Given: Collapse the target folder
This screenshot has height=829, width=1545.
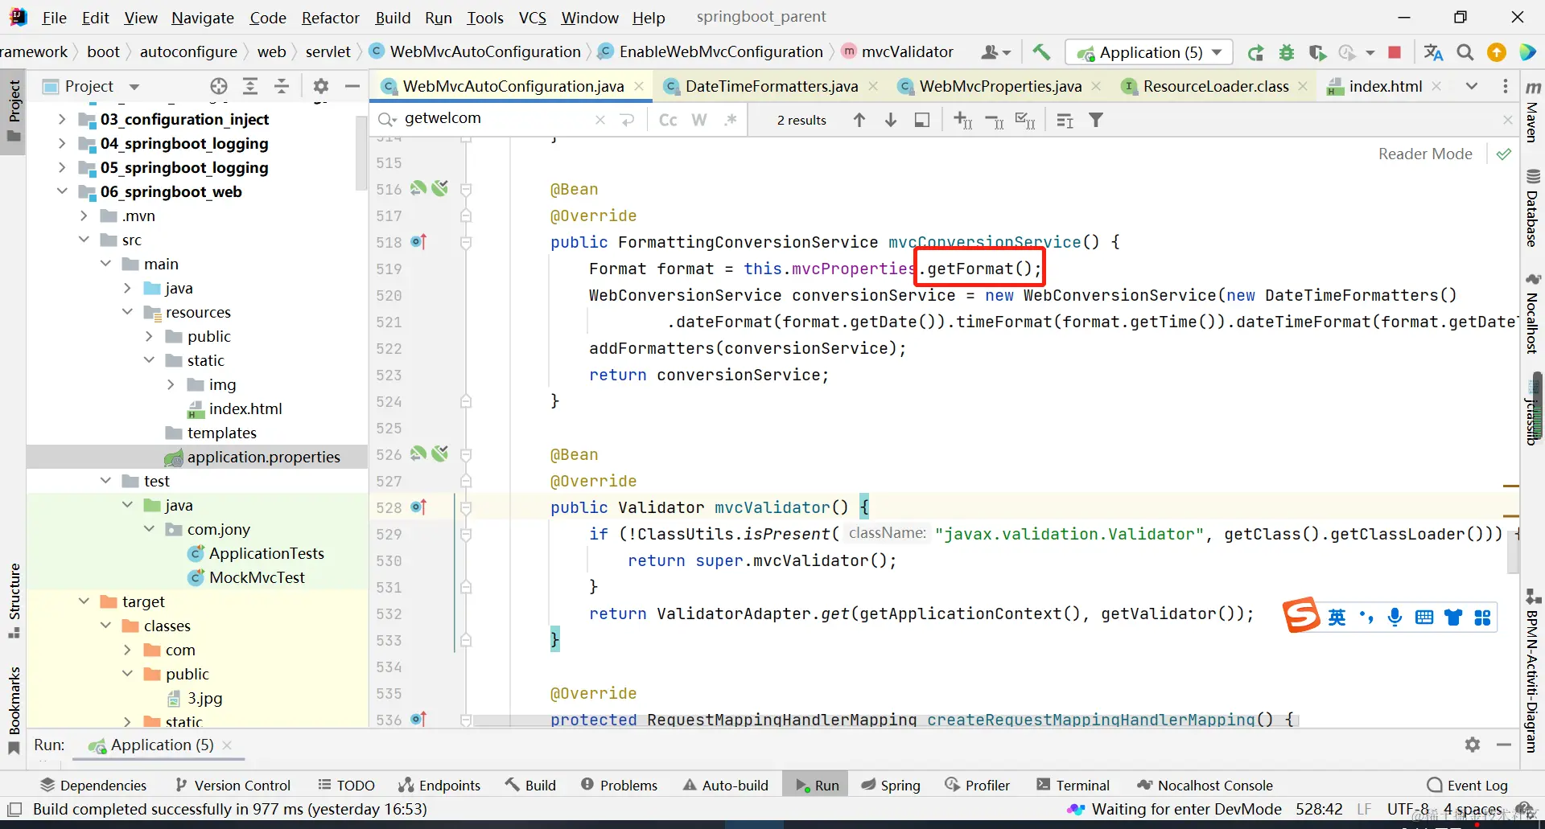Looking at the screenshot, I should [x=84, y=601].
